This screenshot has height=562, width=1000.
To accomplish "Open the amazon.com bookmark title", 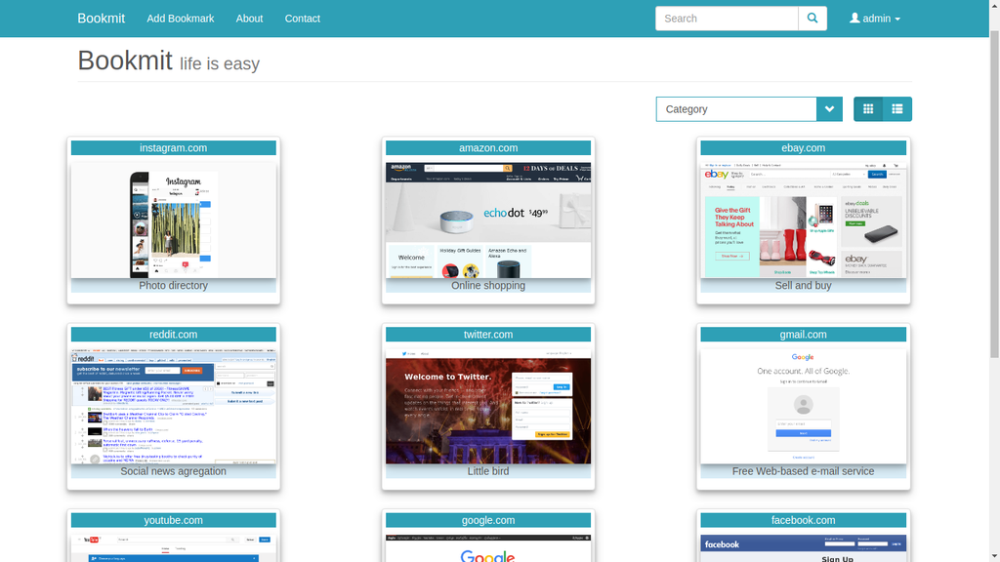I will [x=488, y=148].
